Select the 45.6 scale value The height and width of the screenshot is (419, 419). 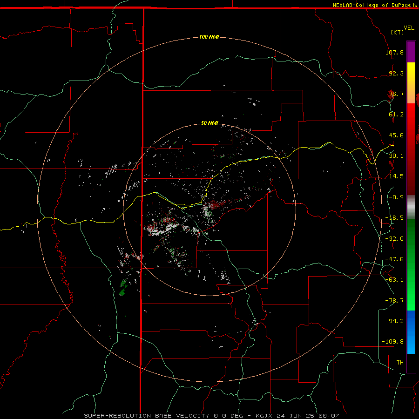396,135
